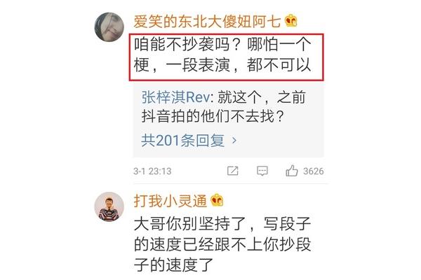Viewport: 421px width, 280px height.
Task: Tap the last line 子的速度了
Action: [x=173, y=265]
